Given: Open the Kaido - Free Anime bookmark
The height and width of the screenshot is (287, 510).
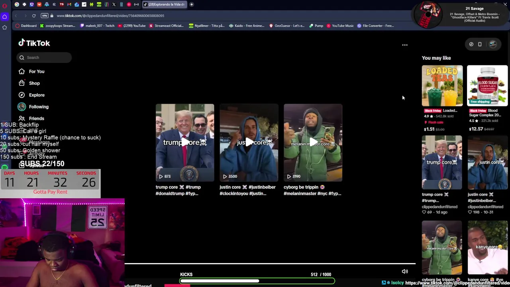Looking at the screenshot, I should coord(247,26).
